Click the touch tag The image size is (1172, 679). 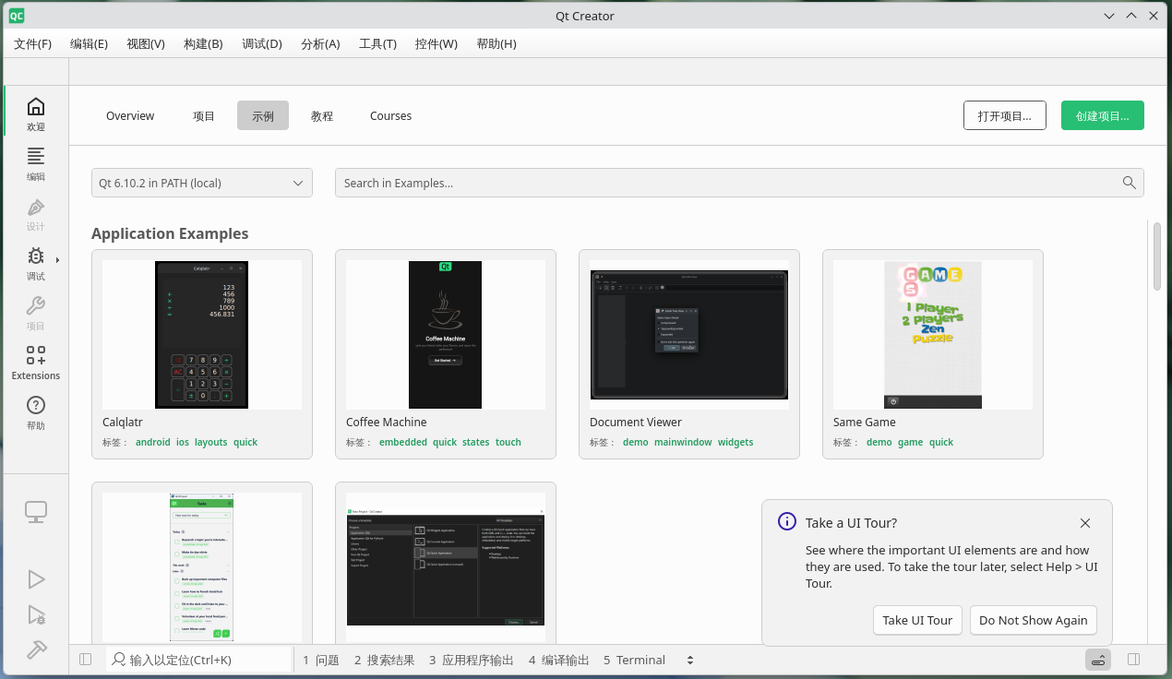(508, 442)
